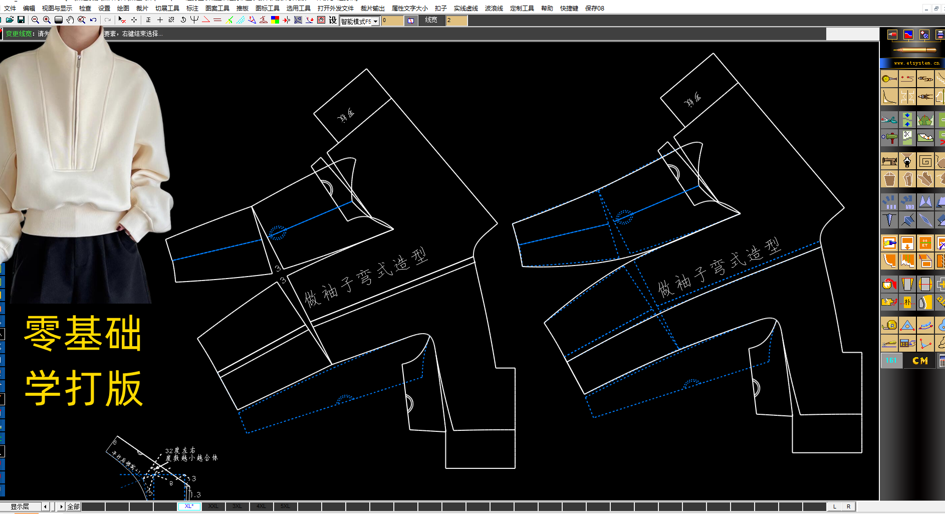Click the pocket-shaped piece tool icon
The width and height of the screenshot is (945, 514).
pyautogui.click(x=889, y=179)
